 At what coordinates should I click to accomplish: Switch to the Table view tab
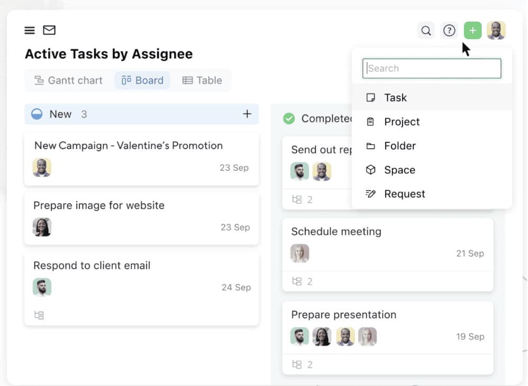[202, 80]
